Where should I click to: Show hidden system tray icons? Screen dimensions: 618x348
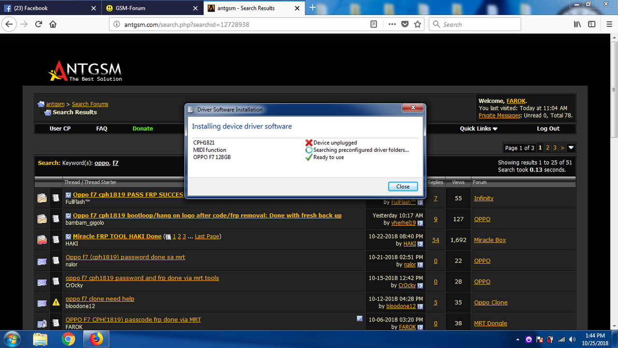click(x=518, y=339)
